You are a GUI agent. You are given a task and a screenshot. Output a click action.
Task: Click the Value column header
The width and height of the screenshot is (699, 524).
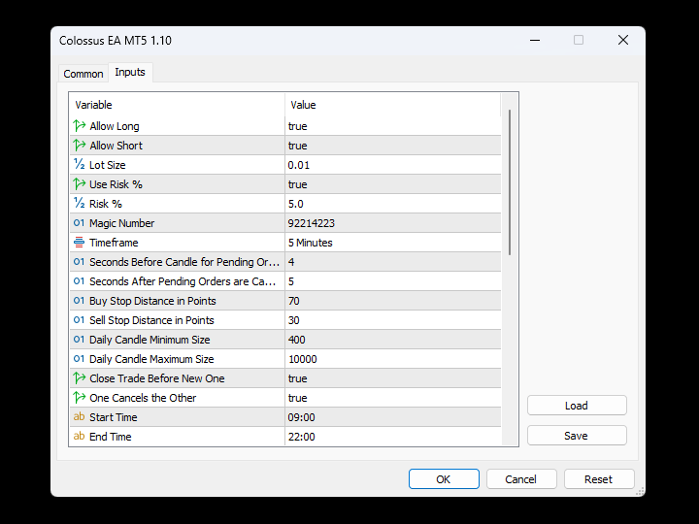(393, 105)
